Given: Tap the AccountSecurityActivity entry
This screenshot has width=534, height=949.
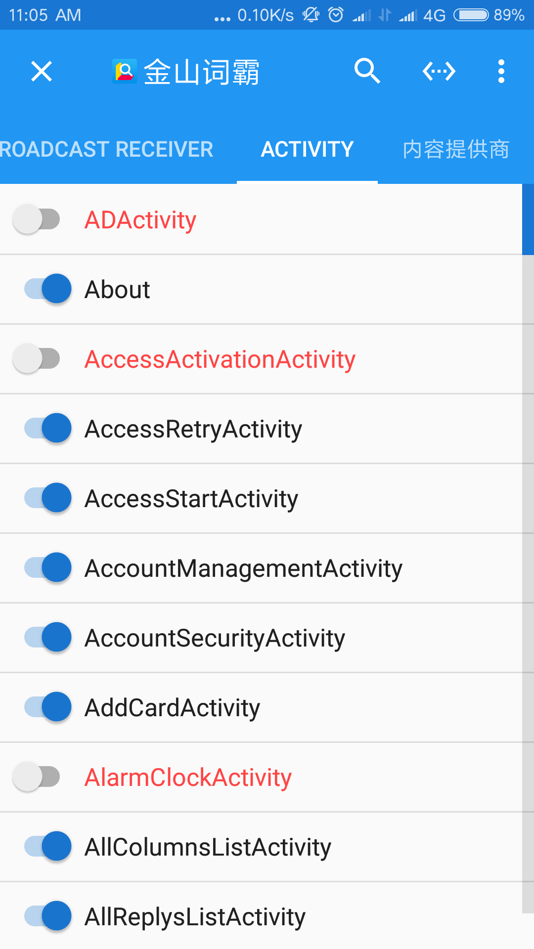Looking at the screenshot, I should tap(215, 638).
